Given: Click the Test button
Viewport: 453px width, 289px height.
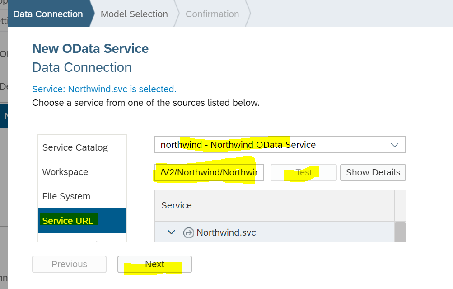Looking at the screenshot, I should (304, 172).
